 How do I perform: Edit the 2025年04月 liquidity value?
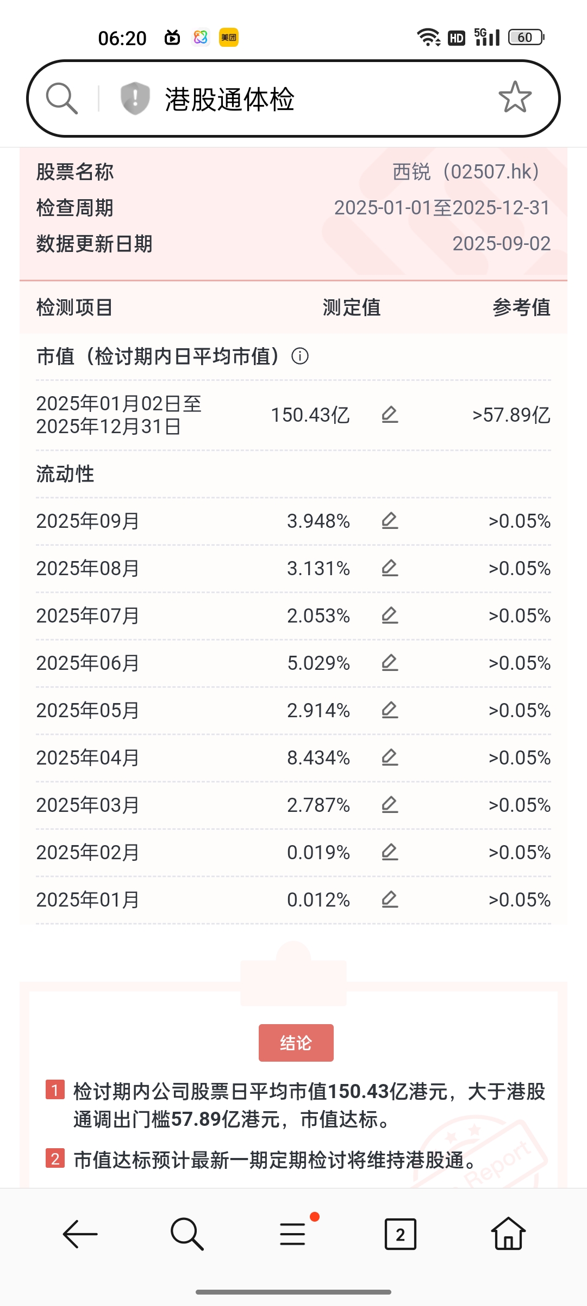[x=390, y=757]
